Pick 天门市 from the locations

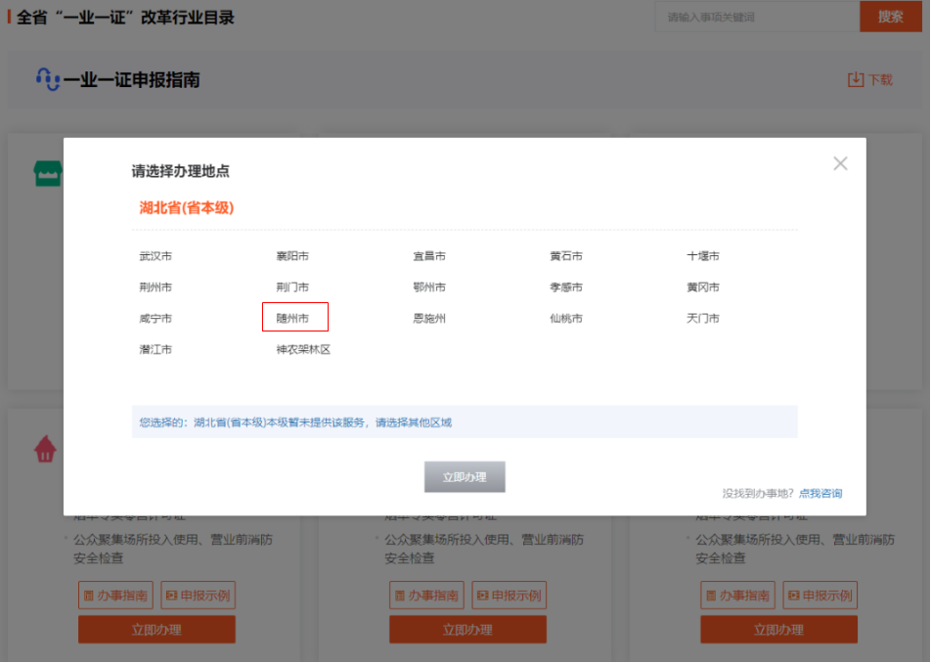(x=703, y=319)
